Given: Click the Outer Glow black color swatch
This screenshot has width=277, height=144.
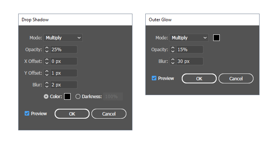Looking at the screenshot, I should (216, 38).
